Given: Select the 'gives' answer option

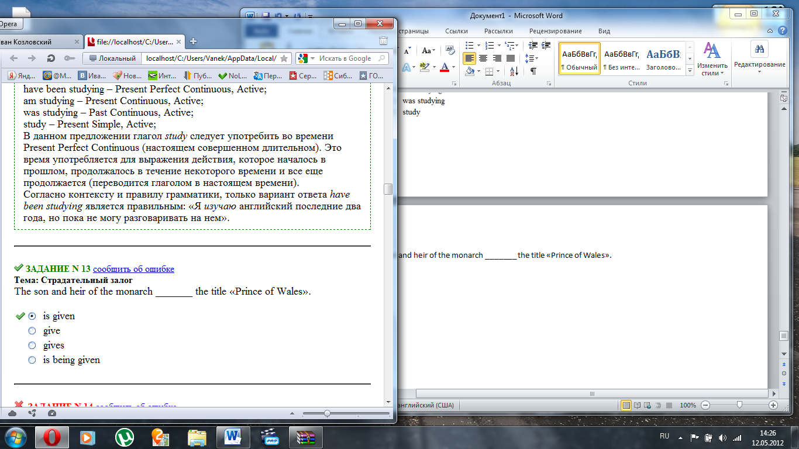Looking at the screenshot, I should pyautogui.click(x=32, y=345).
